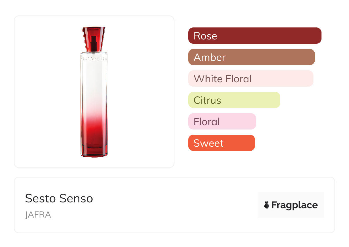This screenshot has height=247, width=349.
Task: Click the engraved 'sesto senso' text on bottle
Action: [94, 58]
